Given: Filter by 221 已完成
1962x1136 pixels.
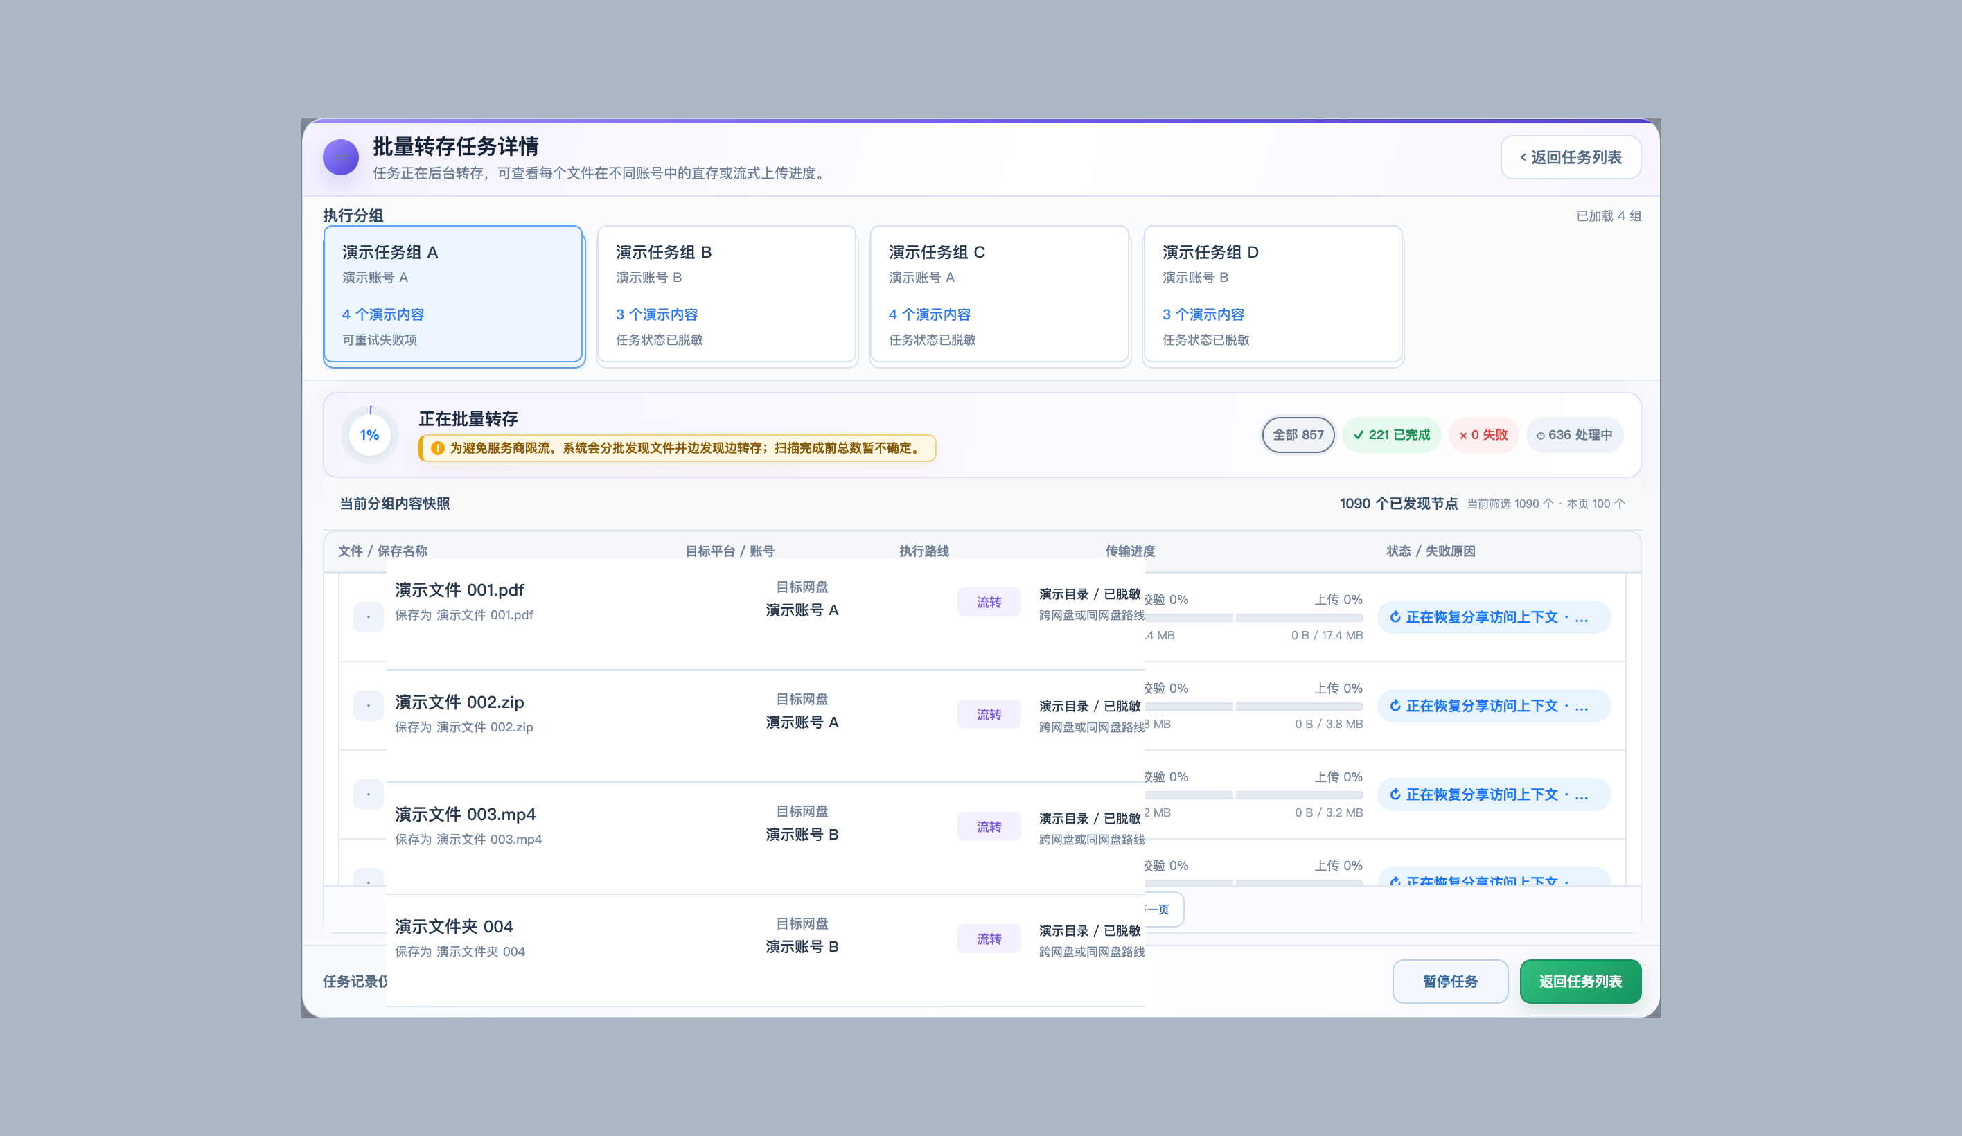Looking at the screenshot, I should pos(1391,434).
